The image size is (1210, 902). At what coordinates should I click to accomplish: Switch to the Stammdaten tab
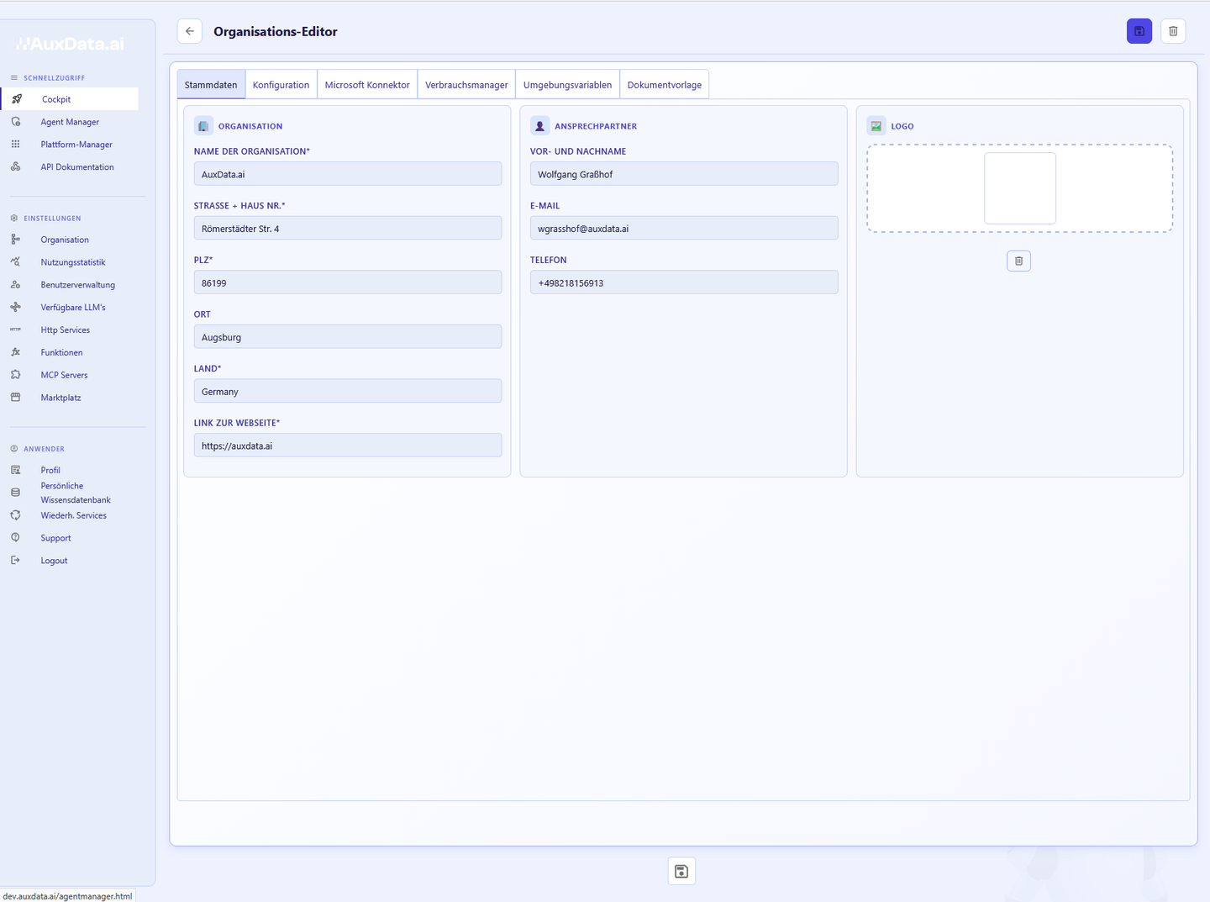pos(211,85)
